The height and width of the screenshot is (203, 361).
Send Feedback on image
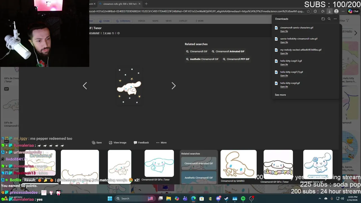[x=141, y=143]
